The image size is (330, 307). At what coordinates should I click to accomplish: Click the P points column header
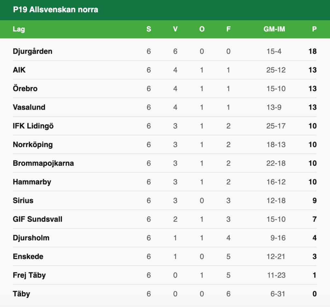coord(314,29)
